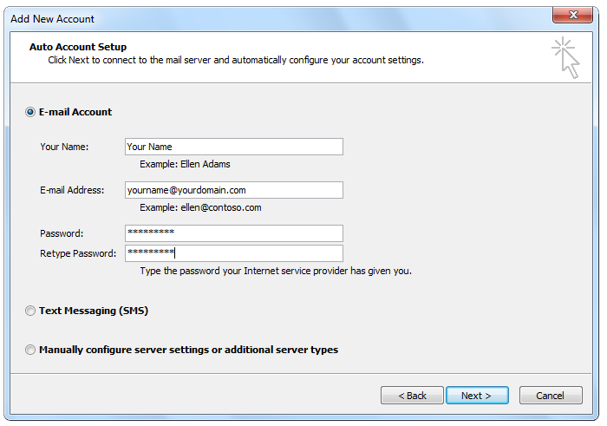Select Manually configure server settings radio option
607x426 pixels.
coord(30,351)
